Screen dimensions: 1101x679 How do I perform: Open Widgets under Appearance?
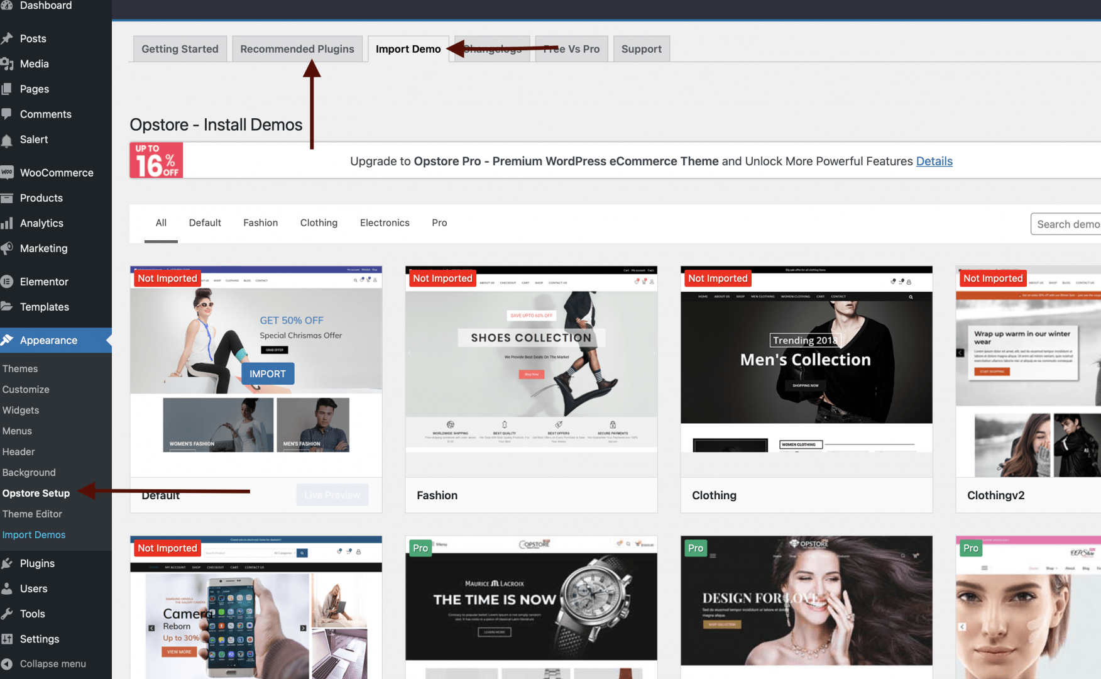[x=21, y=410]
